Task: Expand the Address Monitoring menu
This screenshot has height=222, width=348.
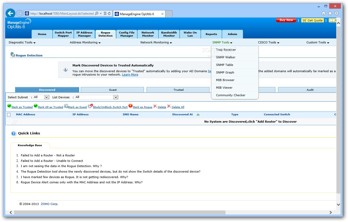Action: pos(85,42)
